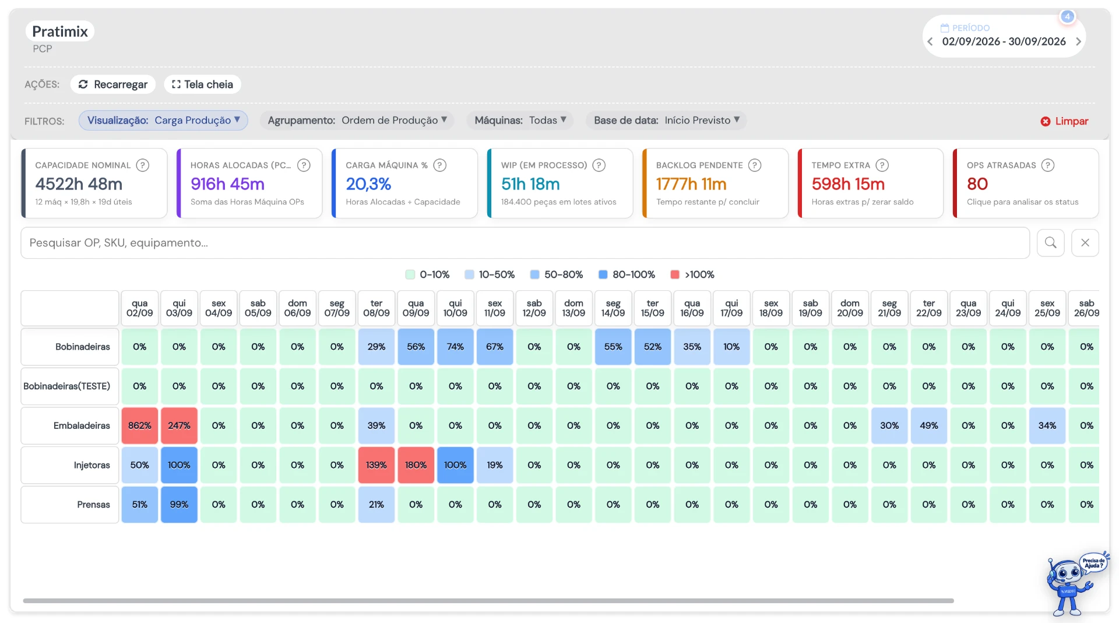
Task: Toggle the 0-10% legend swatch
Action: [410, 274]
